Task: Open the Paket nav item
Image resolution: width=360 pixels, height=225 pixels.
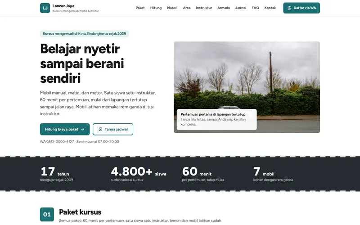Action: point(140,8)
